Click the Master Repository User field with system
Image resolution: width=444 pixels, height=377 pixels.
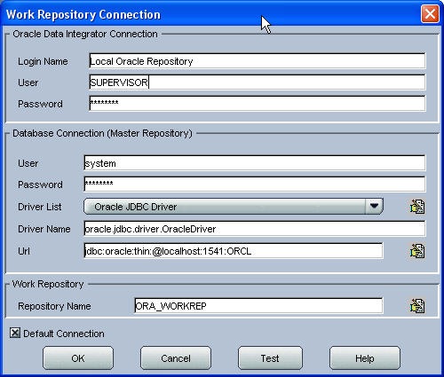point(255,163)
